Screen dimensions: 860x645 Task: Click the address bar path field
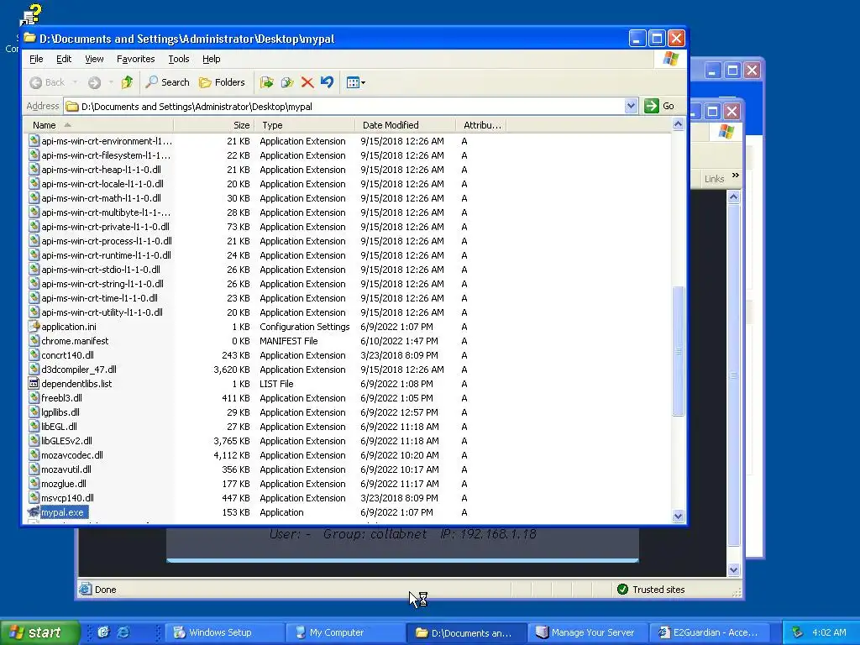coord(351,107)
